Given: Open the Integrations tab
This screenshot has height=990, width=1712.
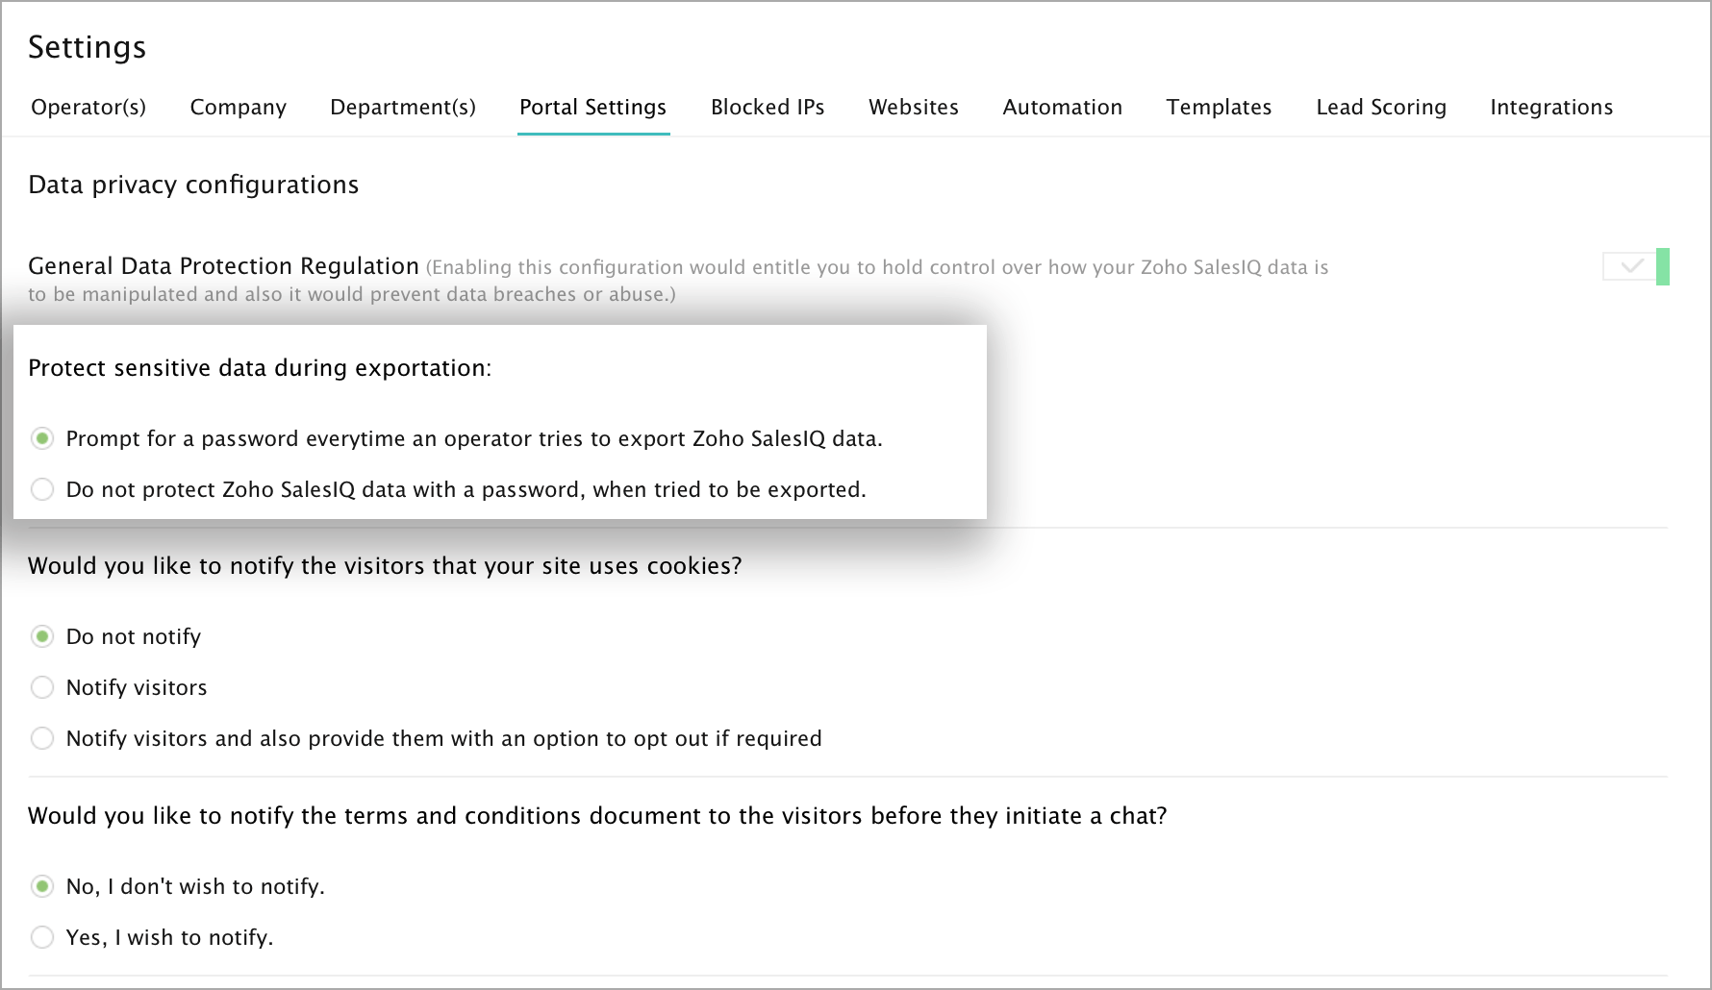Looking at the screenshot, I should [1551, 107].
